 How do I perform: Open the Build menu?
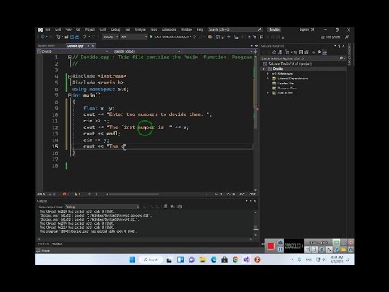tap(103, 29)
